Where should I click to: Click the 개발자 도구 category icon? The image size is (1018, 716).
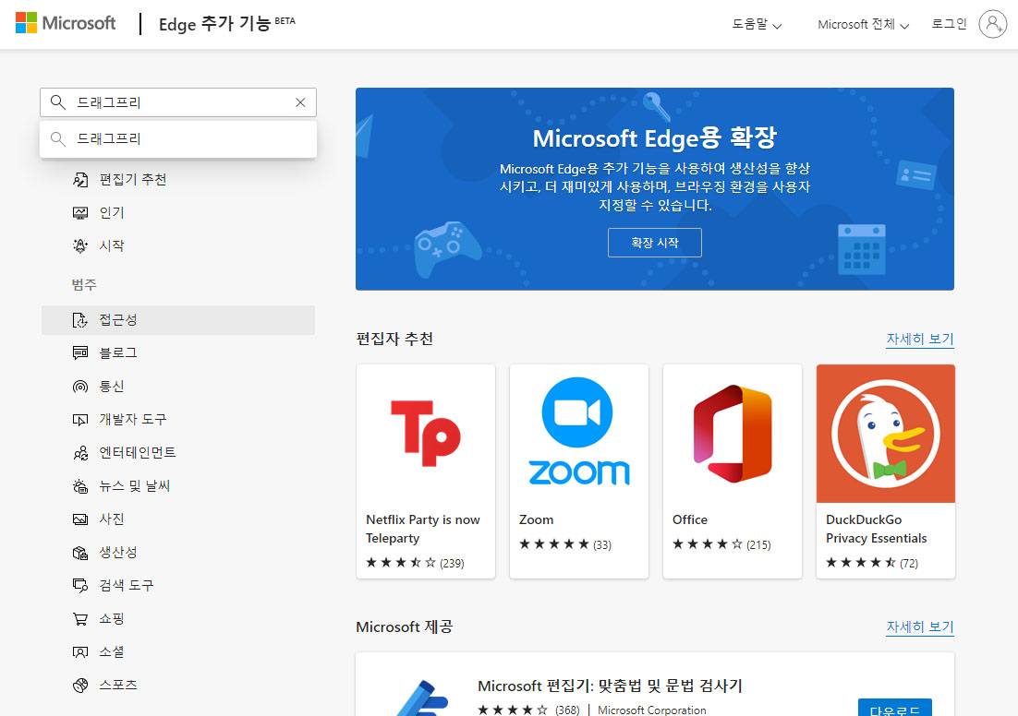coord(80,420)
